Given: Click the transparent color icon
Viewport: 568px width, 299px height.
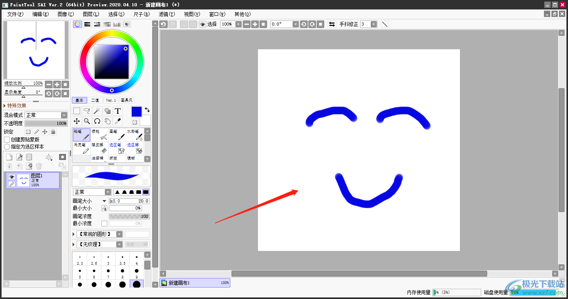Looking at the screenshot, I should pyautogui.click(x=135, y=123).
